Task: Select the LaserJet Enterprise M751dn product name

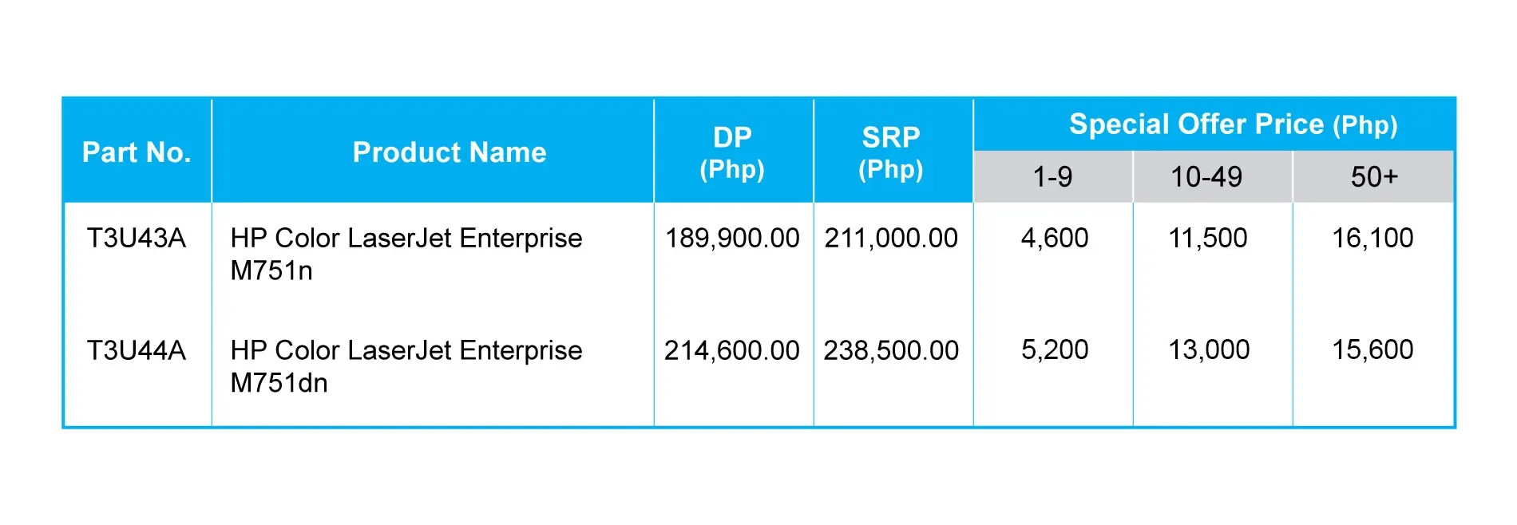Action: pyautogui.click(x=406, y=366)
